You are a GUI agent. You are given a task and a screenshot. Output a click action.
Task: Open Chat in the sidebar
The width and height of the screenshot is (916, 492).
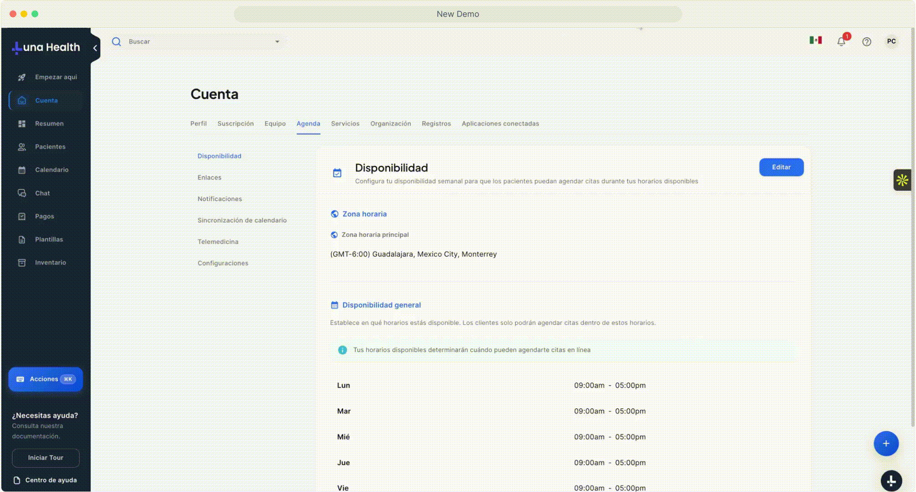[42, 193]
